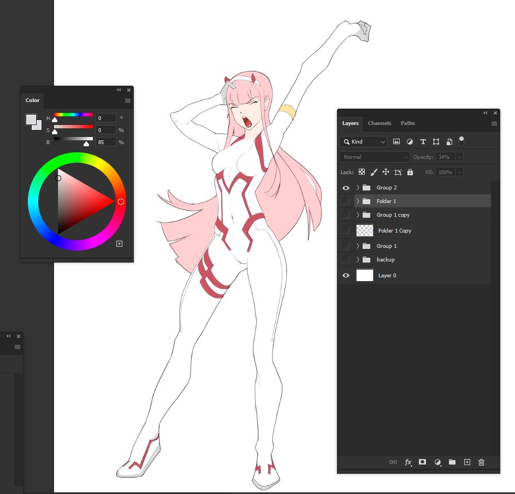Click the shape layer filter icon
This screenshot has width=515, height=494.
click(x=436, y=141)
